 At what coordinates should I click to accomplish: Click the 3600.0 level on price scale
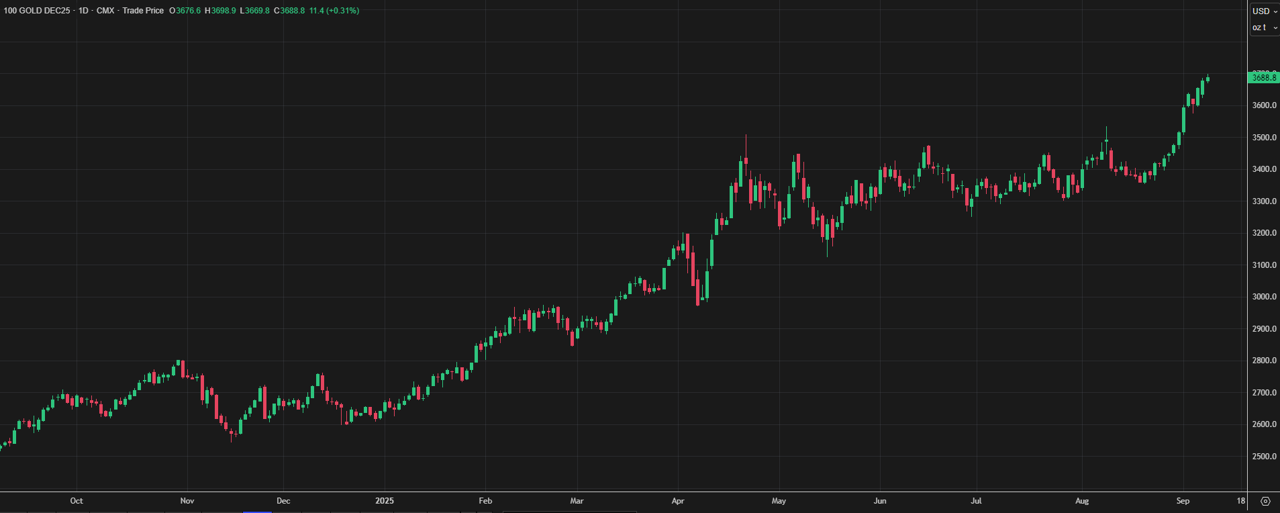click(x=1264, y=105)
